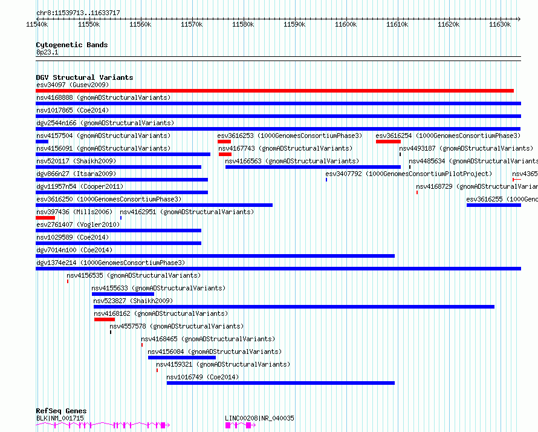Select the short blue nsv4157504 bar
538x432 pixels.
42,142
